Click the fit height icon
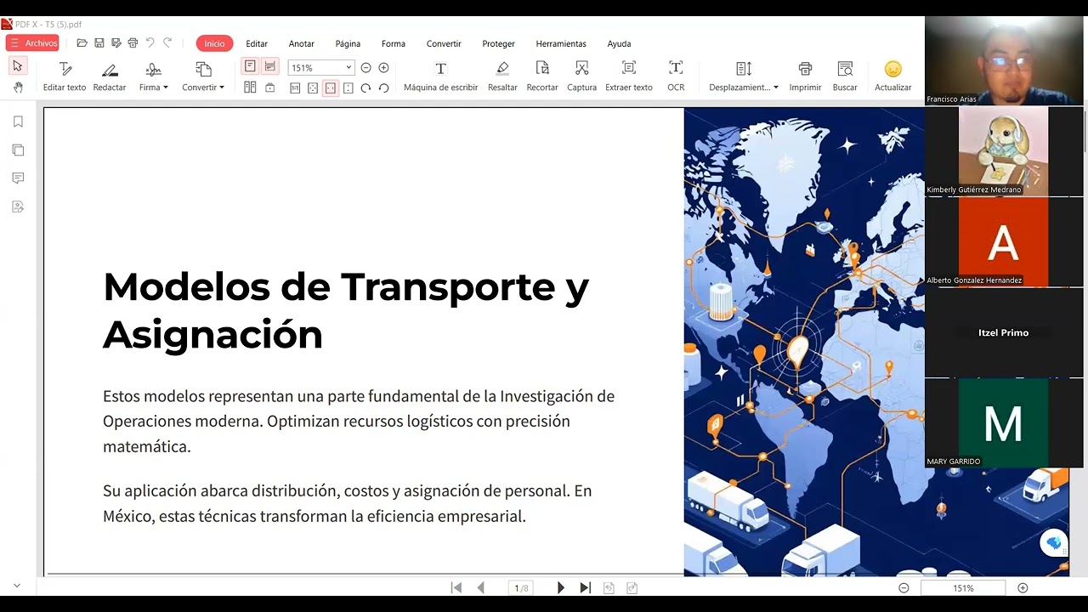 coord(348,88)
